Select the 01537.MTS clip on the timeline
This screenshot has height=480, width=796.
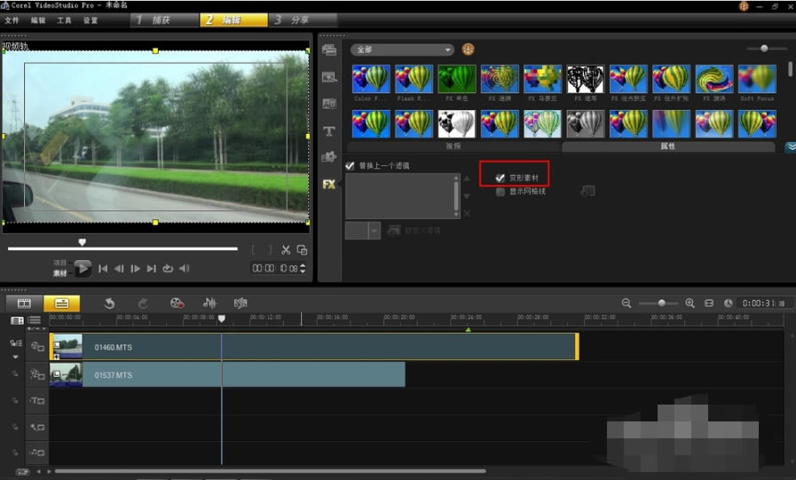[227, 375]
